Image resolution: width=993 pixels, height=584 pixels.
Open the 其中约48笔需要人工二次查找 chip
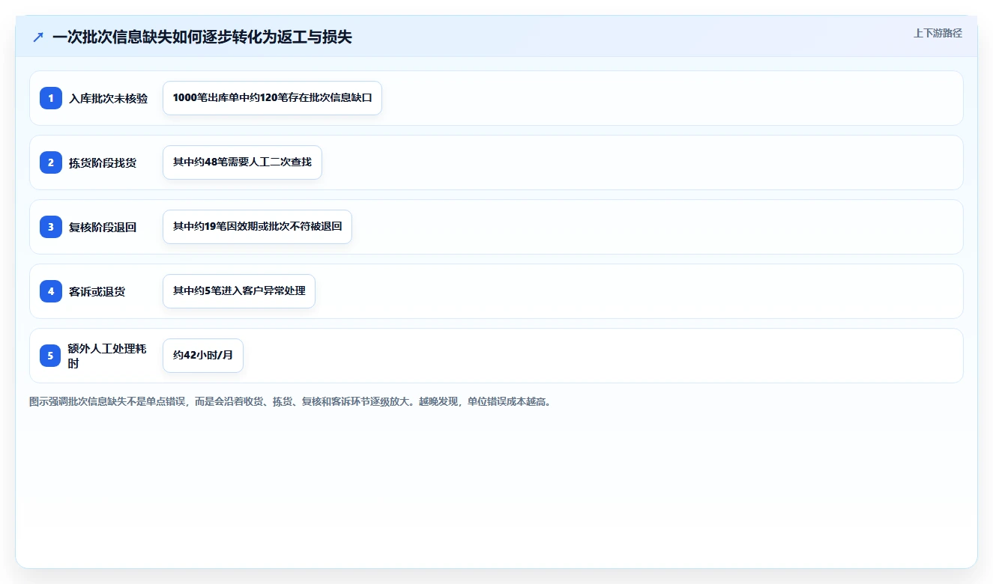pos(242,162)
